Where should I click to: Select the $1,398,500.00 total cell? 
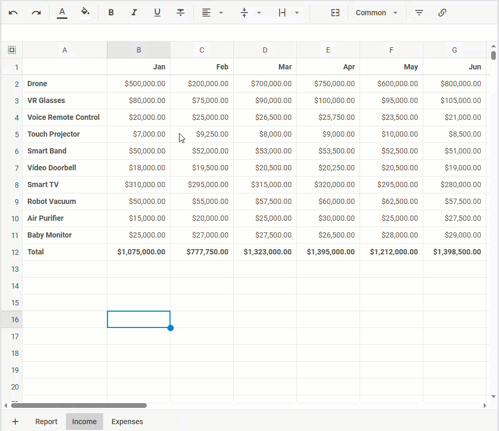pos(454,252)
